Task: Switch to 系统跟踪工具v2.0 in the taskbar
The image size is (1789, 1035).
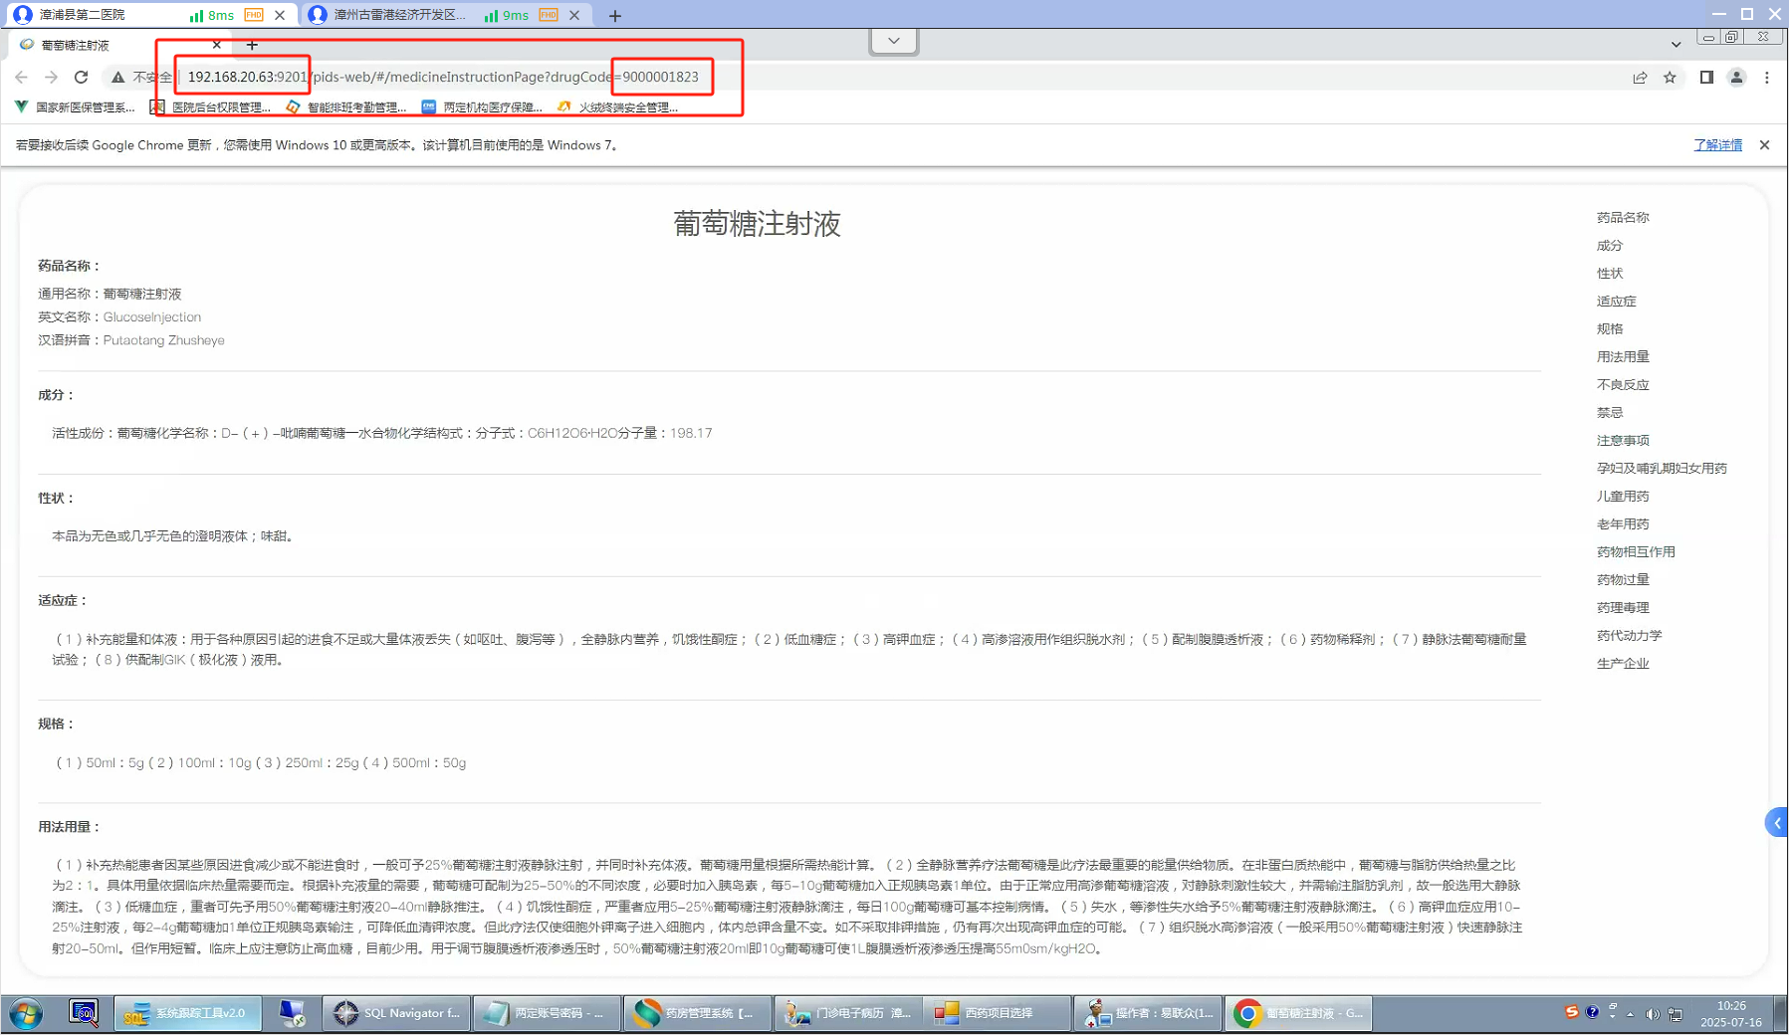Action: 187,1013
